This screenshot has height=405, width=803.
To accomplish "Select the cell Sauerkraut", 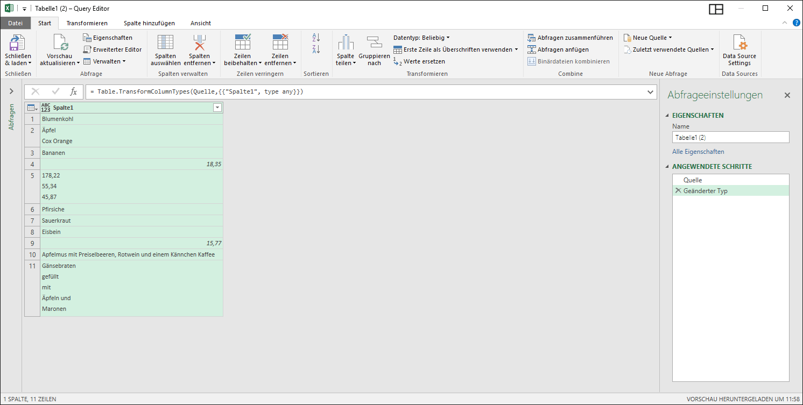I will [x=131, y=221].
